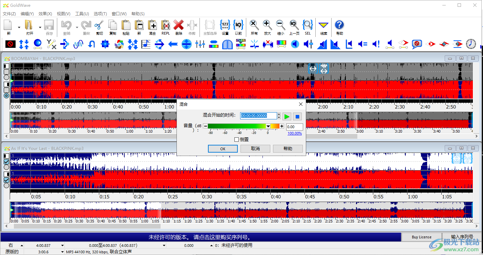Click 帮助 (Help) button in the Mix dialog

coord(288,149)
